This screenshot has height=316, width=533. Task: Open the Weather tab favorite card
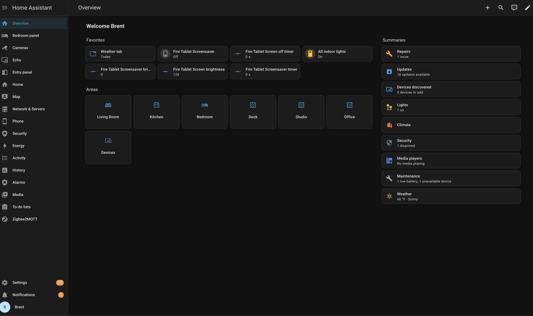(120, 54)
